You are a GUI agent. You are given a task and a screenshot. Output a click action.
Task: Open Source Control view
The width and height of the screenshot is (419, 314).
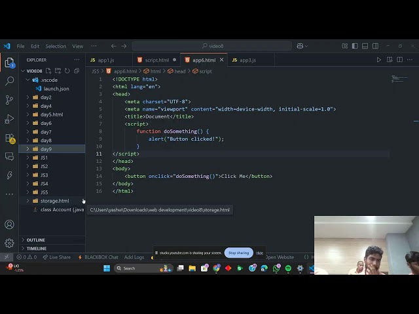pyautogui.click(x=9, y=100)
